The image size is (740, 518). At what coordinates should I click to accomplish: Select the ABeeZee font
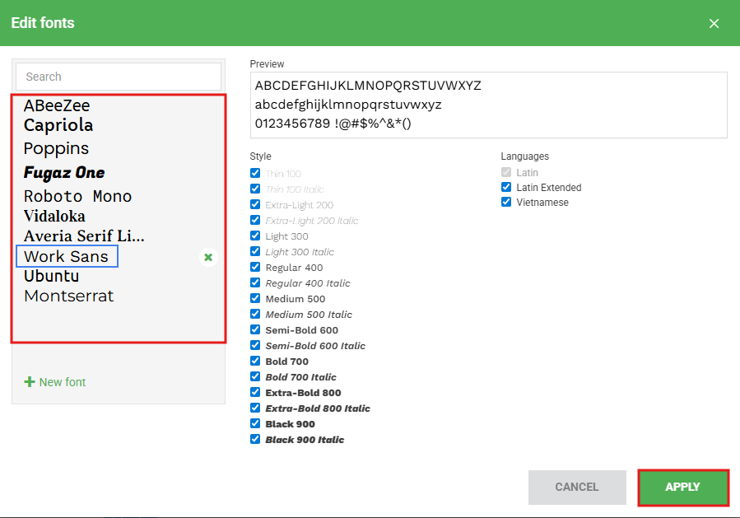pyautogui.click(x=57, y=106)
